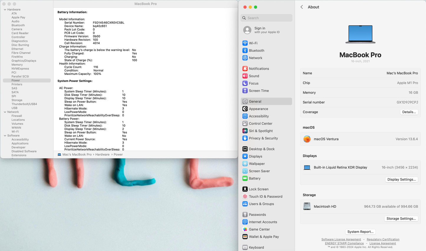Viewport: 426px width, 251px height.
Task: Open Wi-Fi settings icon
Action: click(245, 43)
